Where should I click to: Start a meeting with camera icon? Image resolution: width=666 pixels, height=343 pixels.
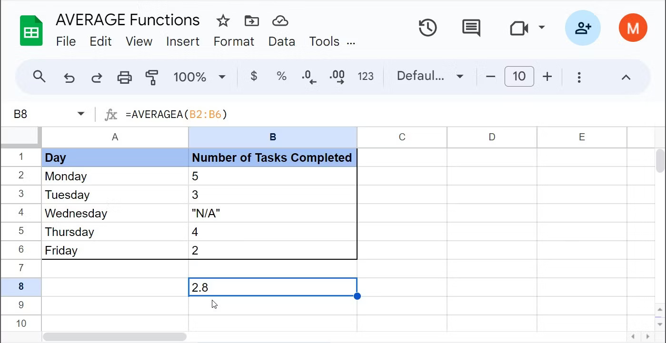tap(519, 28)
